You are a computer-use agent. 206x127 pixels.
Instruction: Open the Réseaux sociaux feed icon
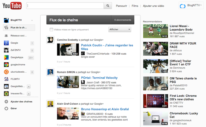click(6, 36)
